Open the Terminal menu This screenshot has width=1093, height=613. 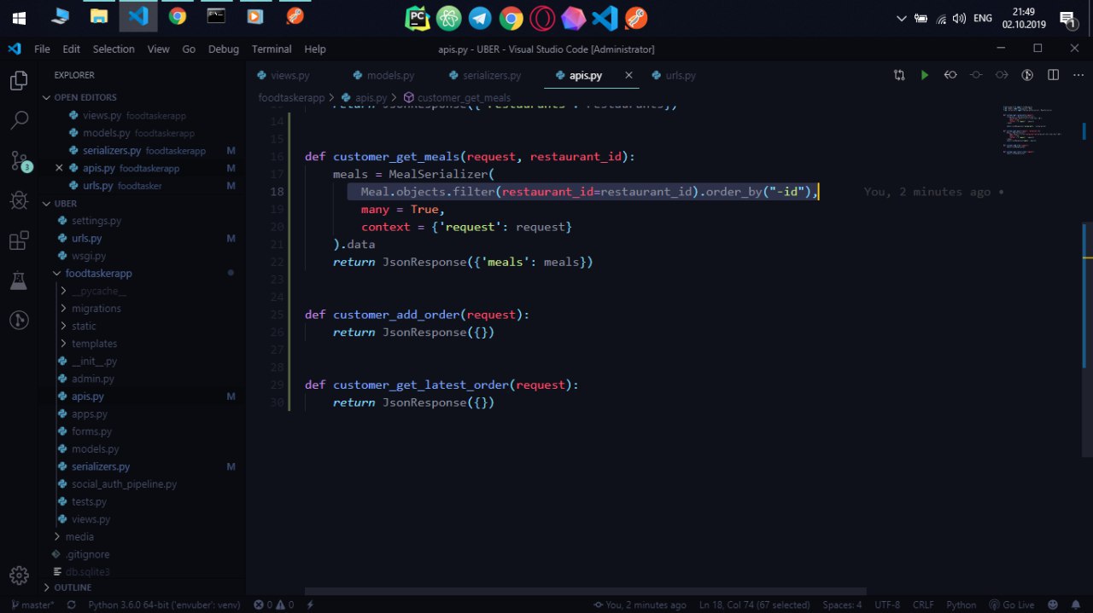[x=272, y=49]
